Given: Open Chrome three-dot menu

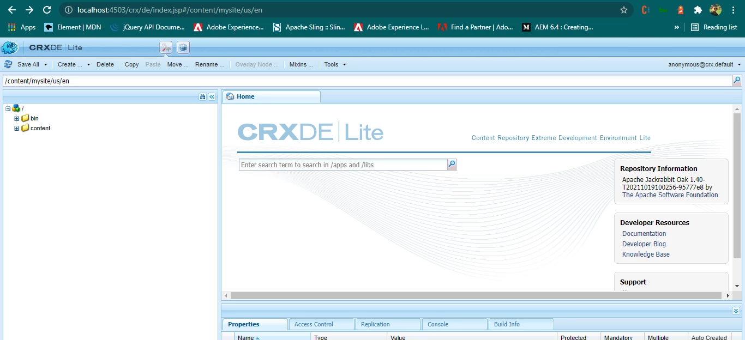Looking at the screenshot, I should pos(734,10).
